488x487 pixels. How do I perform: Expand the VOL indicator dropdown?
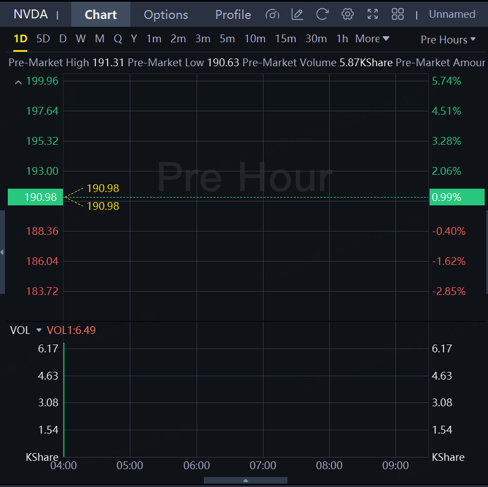39,331
